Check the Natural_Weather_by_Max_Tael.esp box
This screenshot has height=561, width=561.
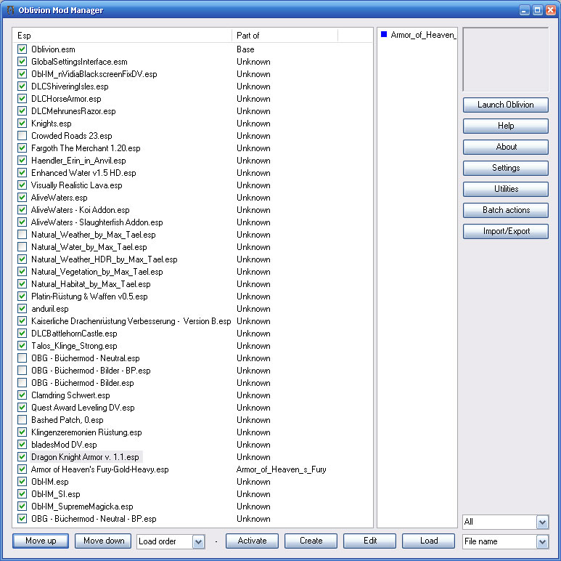(x=22, y=235)
